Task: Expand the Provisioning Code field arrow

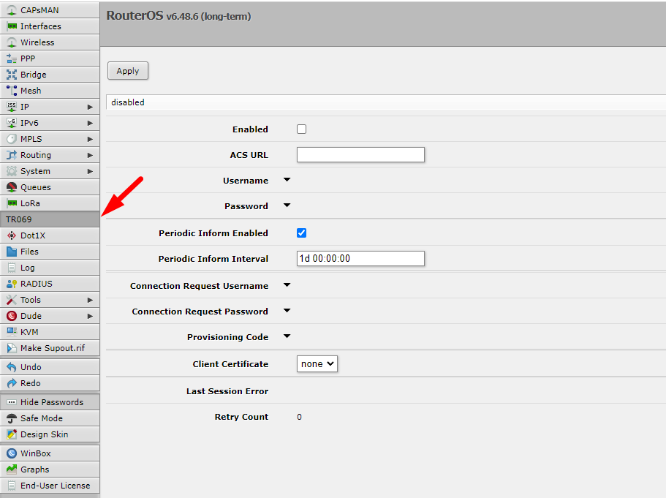Action: pos(287,336)
